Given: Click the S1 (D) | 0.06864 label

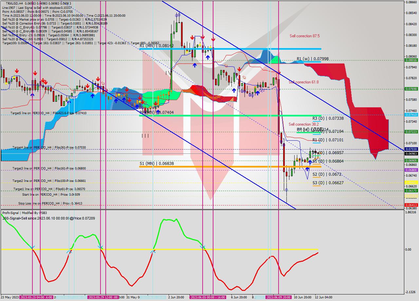Looking at the screenshot, I should point(328,161).
